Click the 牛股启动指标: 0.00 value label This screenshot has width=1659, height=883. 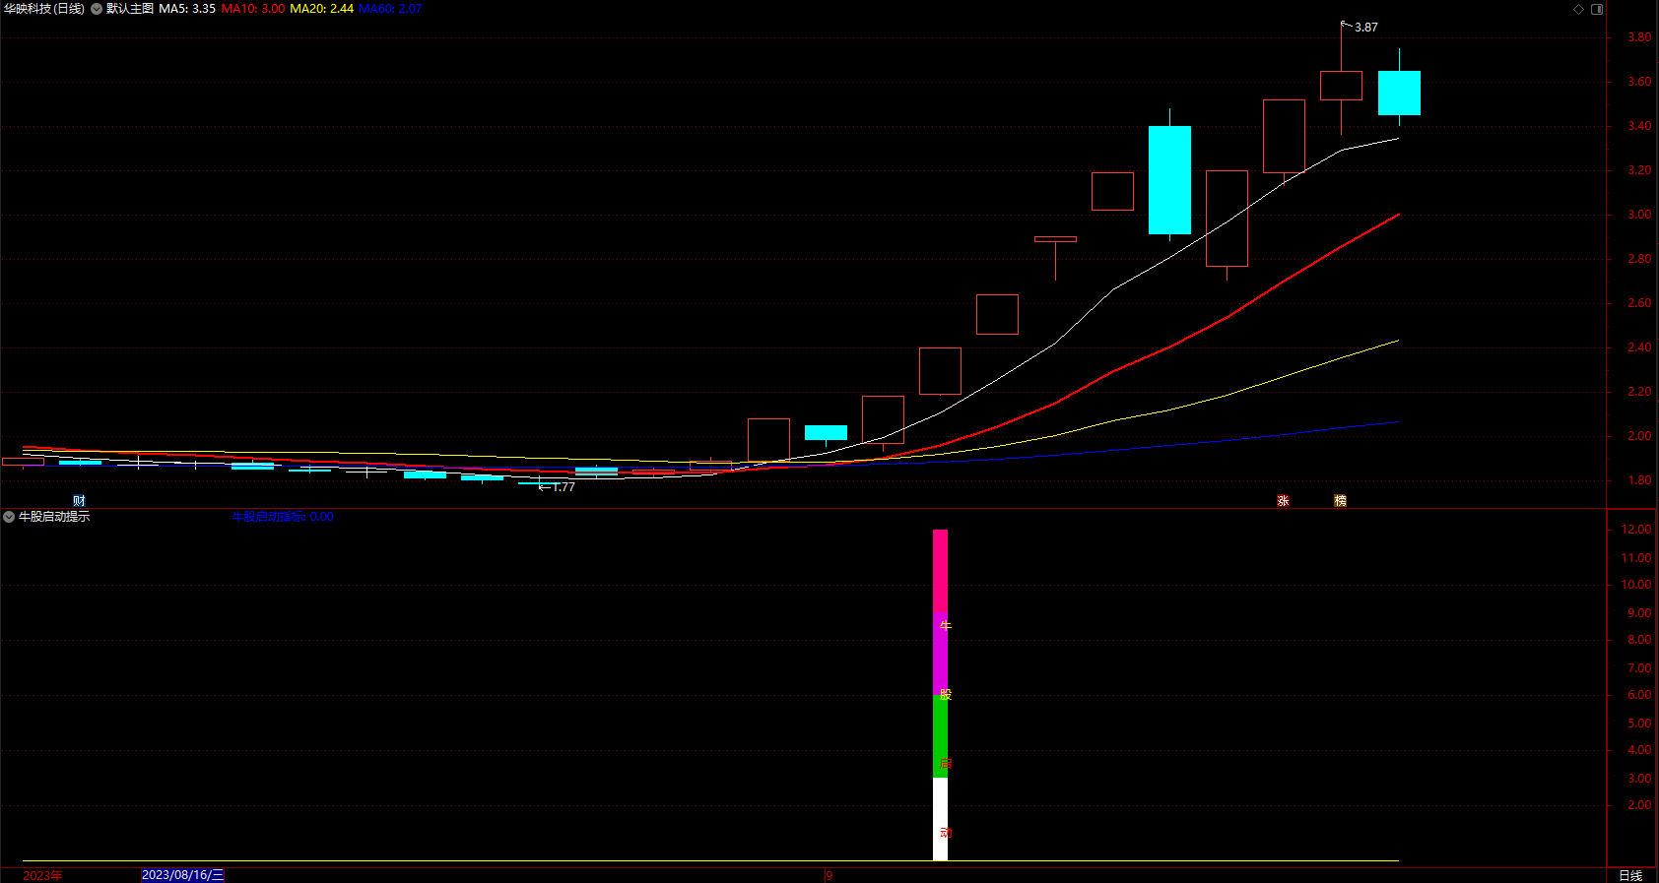point(283,517)
